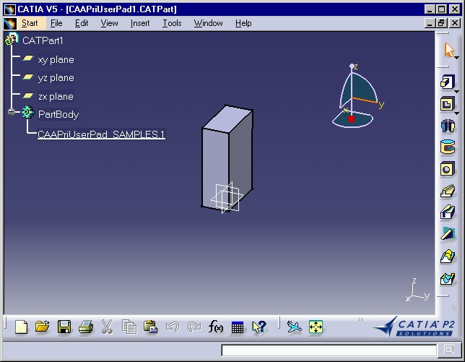
Task: Open the Window menu
Action: coord(208,23)
